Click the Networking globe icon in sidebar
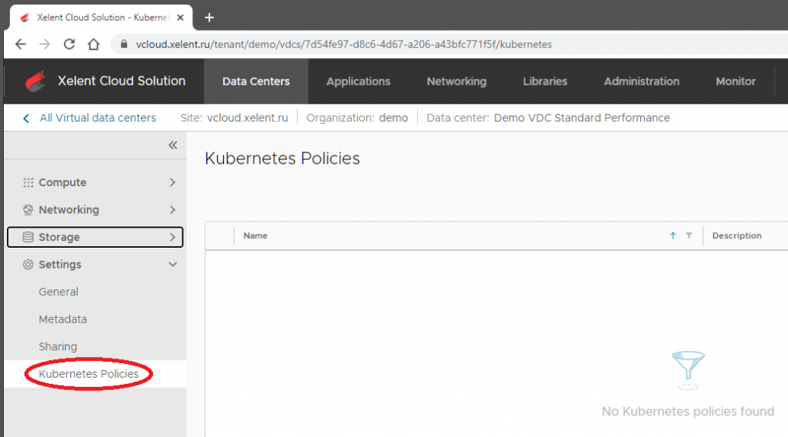788x437 pixels. (x=28, y=210)
